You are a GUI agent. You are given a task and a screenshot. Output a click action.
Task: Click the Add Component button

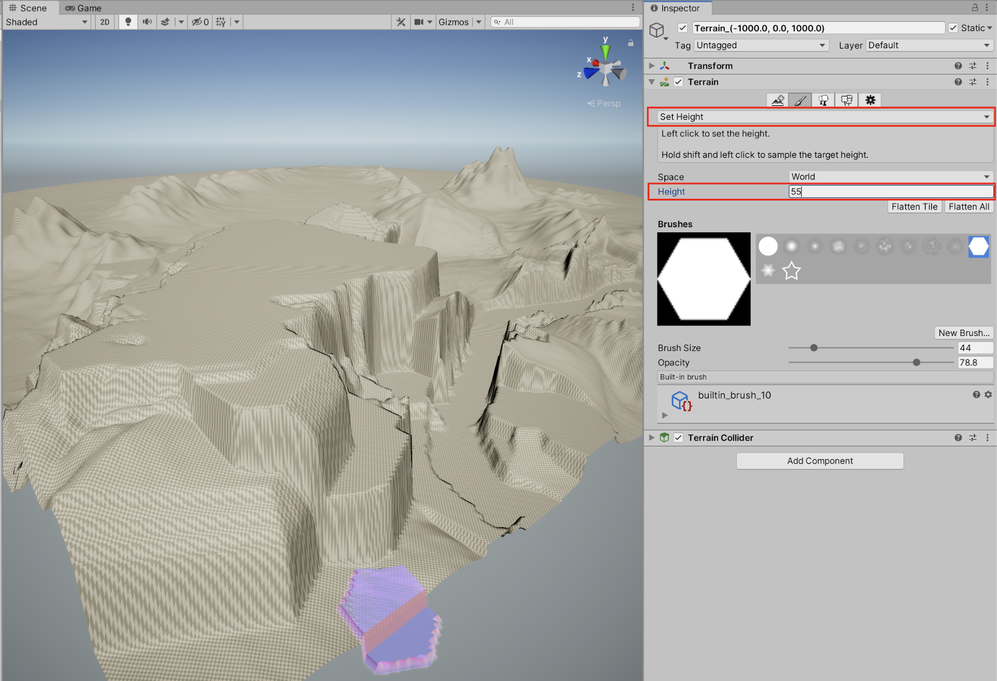click(819, 461)
